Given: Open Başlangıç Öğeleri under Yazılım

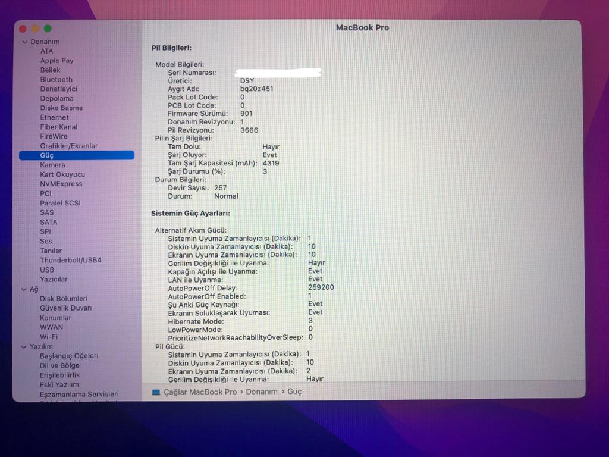Looking at the screenshot, I should pyautogui.click(x=68, y=356).
